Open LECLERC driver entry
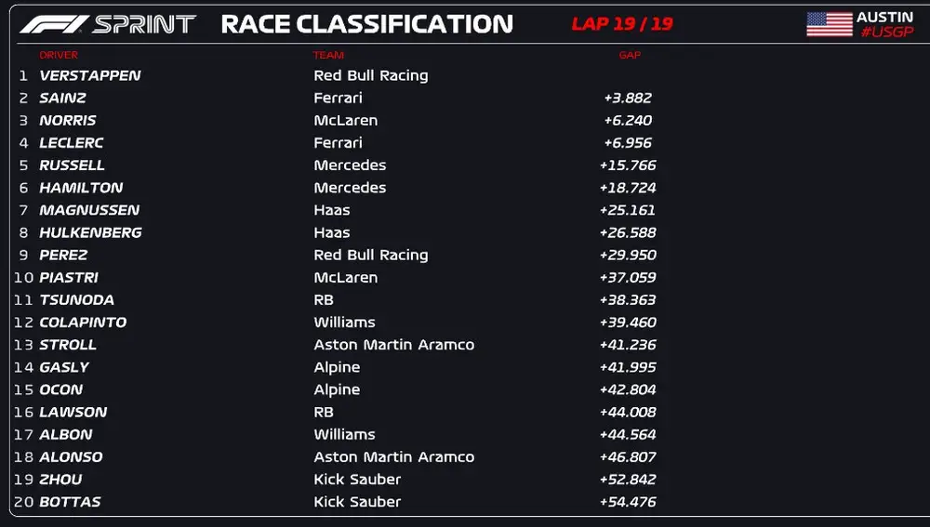The height and width of the screenshot is (527, 930). click(x=72, y=142)
